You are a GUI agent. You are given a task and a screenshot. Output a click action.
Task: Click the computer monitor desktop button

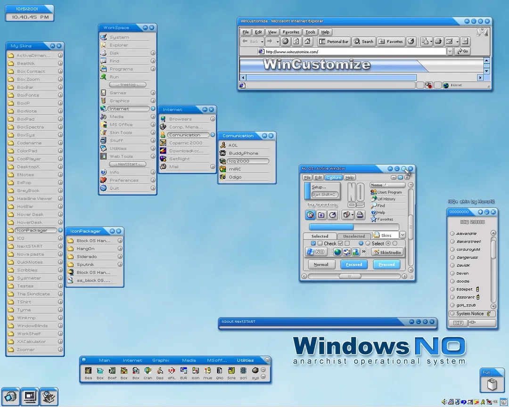pyautogui.click(x=30, y=397)
